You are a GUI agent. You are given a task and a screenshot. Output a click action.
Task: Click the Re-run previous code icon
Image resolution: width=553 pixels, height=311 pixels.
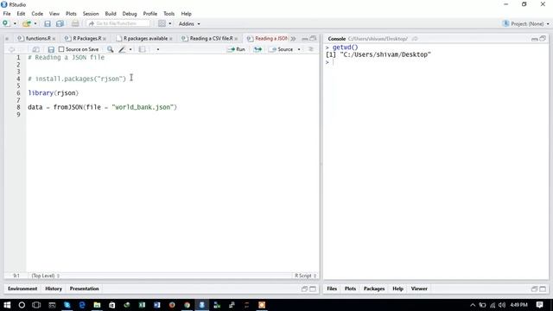point(257,49)
